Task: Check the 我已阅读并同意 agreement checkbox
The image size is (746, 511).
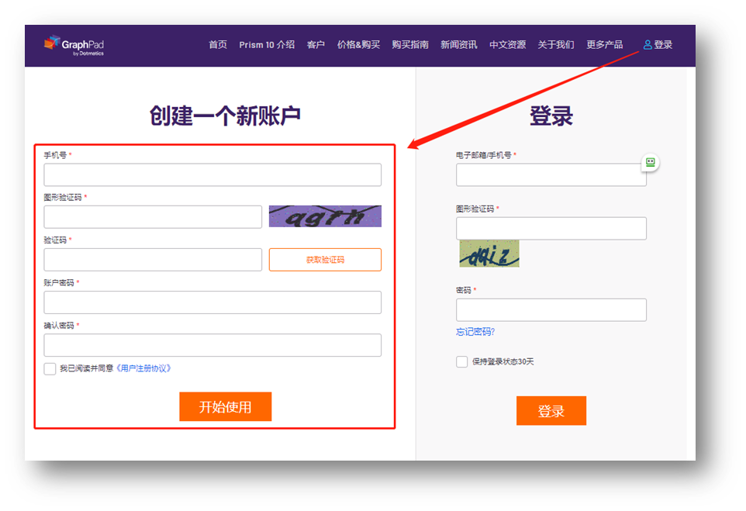Action: click(x=50, y=368)
